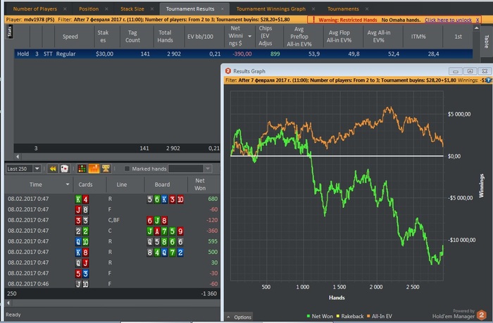Image resolution: width=493 pixels, height=323 pixels.
Task: Select the Q10 hand that won 595
Action: [x=113, y=241]
